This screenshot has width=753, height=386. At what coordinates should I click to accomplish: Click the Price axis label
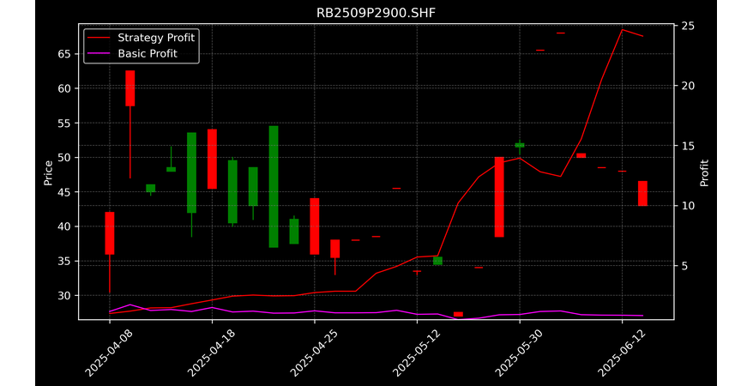coord(47,172)
